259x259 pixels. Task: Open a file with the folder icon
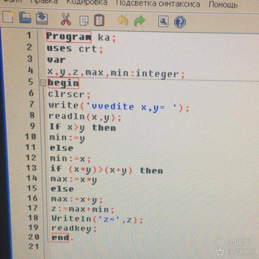coord(25,17)
